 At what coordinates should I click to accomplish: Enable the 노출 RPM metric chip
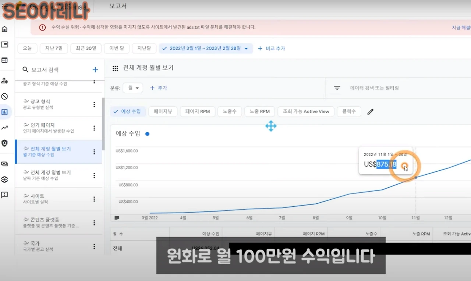point(260,111)
